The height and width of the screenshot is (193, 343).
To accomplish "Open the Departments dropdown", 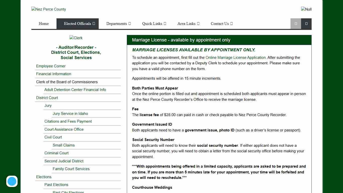I will [118, 23].
